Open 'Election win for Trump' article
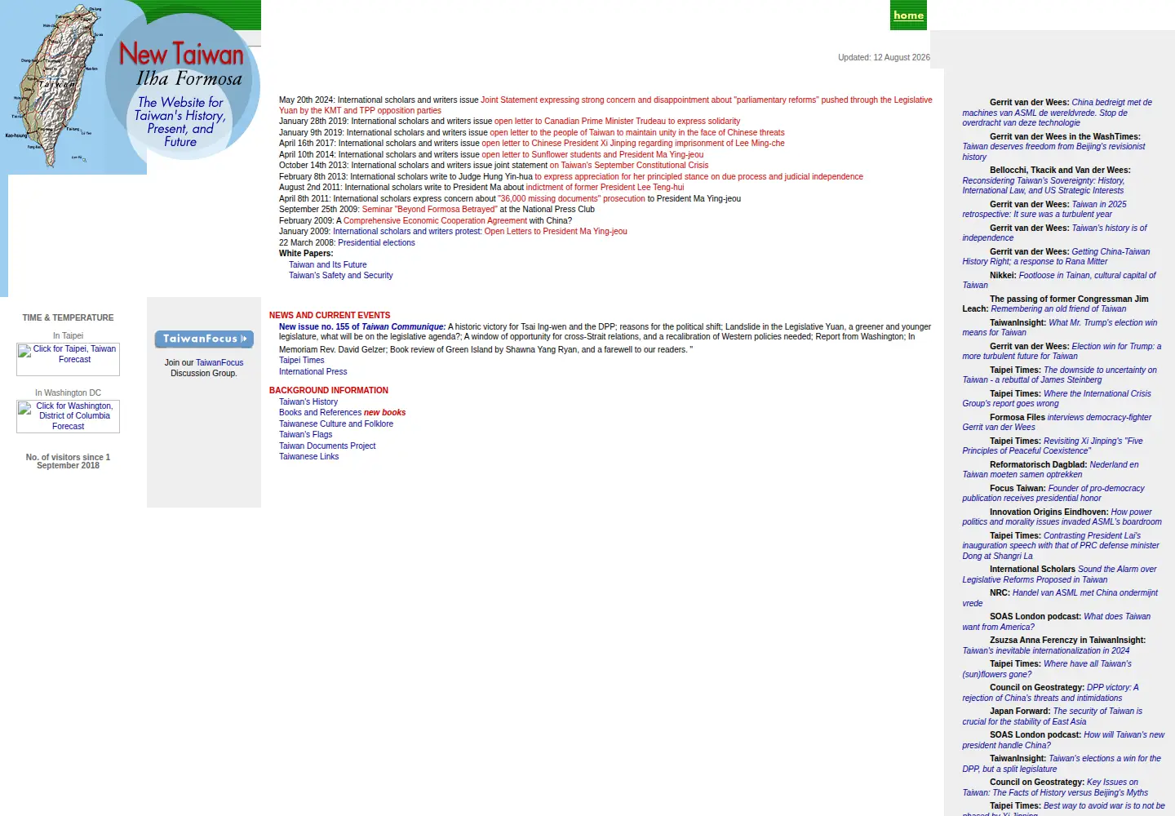Screen dimensions: 1175x816 (x=1062, y=352)
